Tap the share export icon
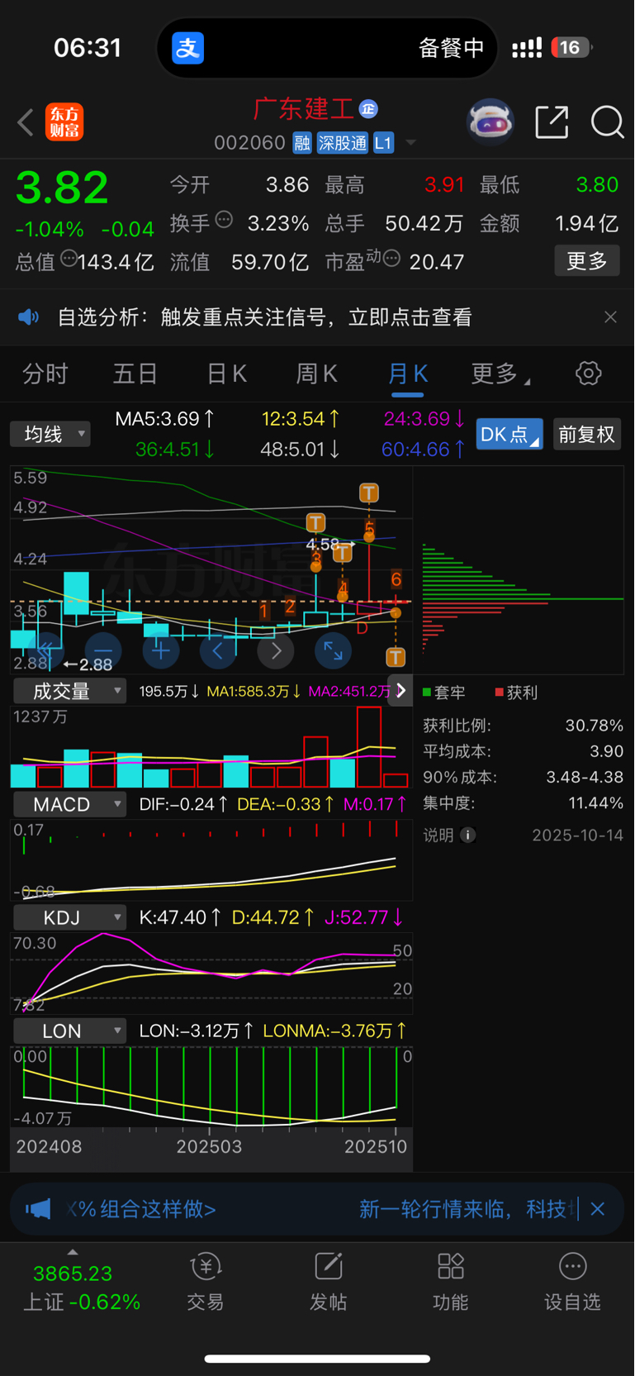The width and height of the screenshot is (635, 1376). (552, 122)
